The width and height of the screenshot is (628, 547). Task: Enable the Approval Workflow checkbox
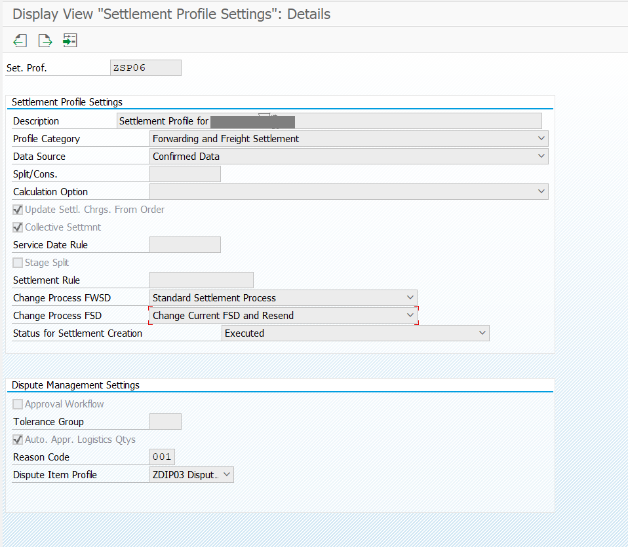[x=18, y=404]
